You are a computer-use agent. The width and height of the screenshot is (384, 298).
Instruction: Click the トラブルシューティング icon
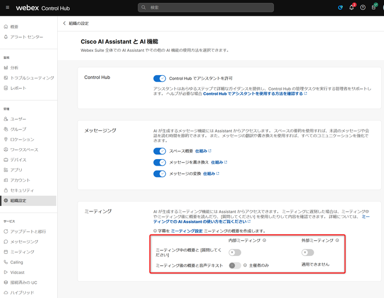(x=6, y=78)
